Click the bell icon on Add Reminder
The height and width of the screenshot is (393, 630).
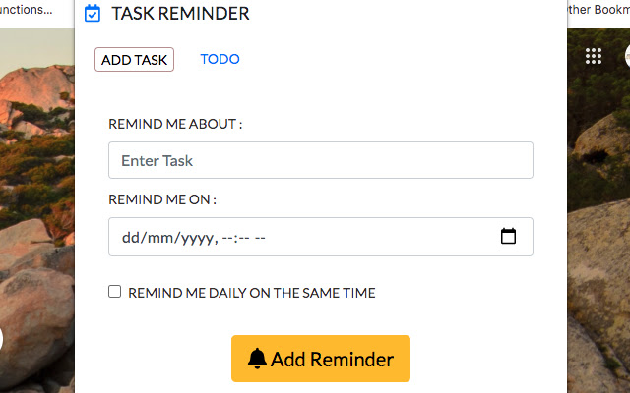point(257,359)
